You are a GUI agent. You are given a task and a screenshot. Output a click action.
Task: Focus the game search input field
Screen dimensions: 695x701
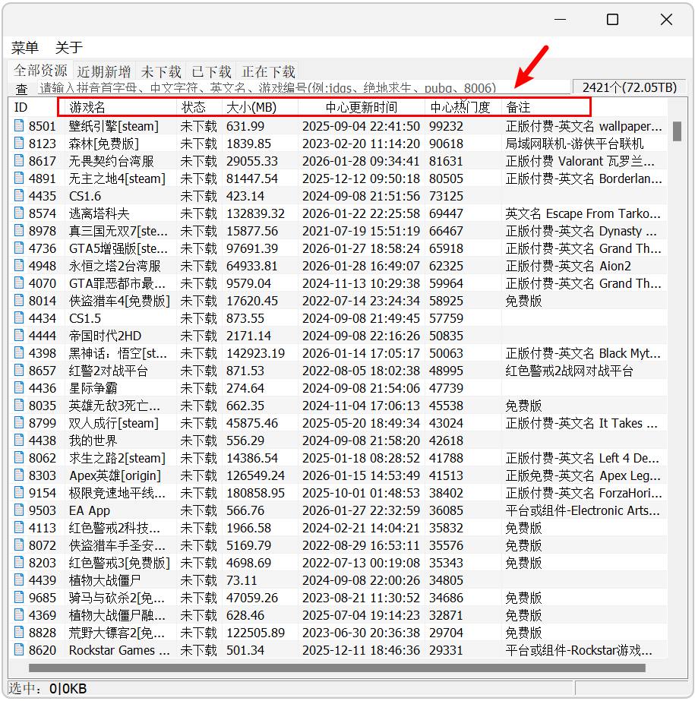(x=303, y=87)
